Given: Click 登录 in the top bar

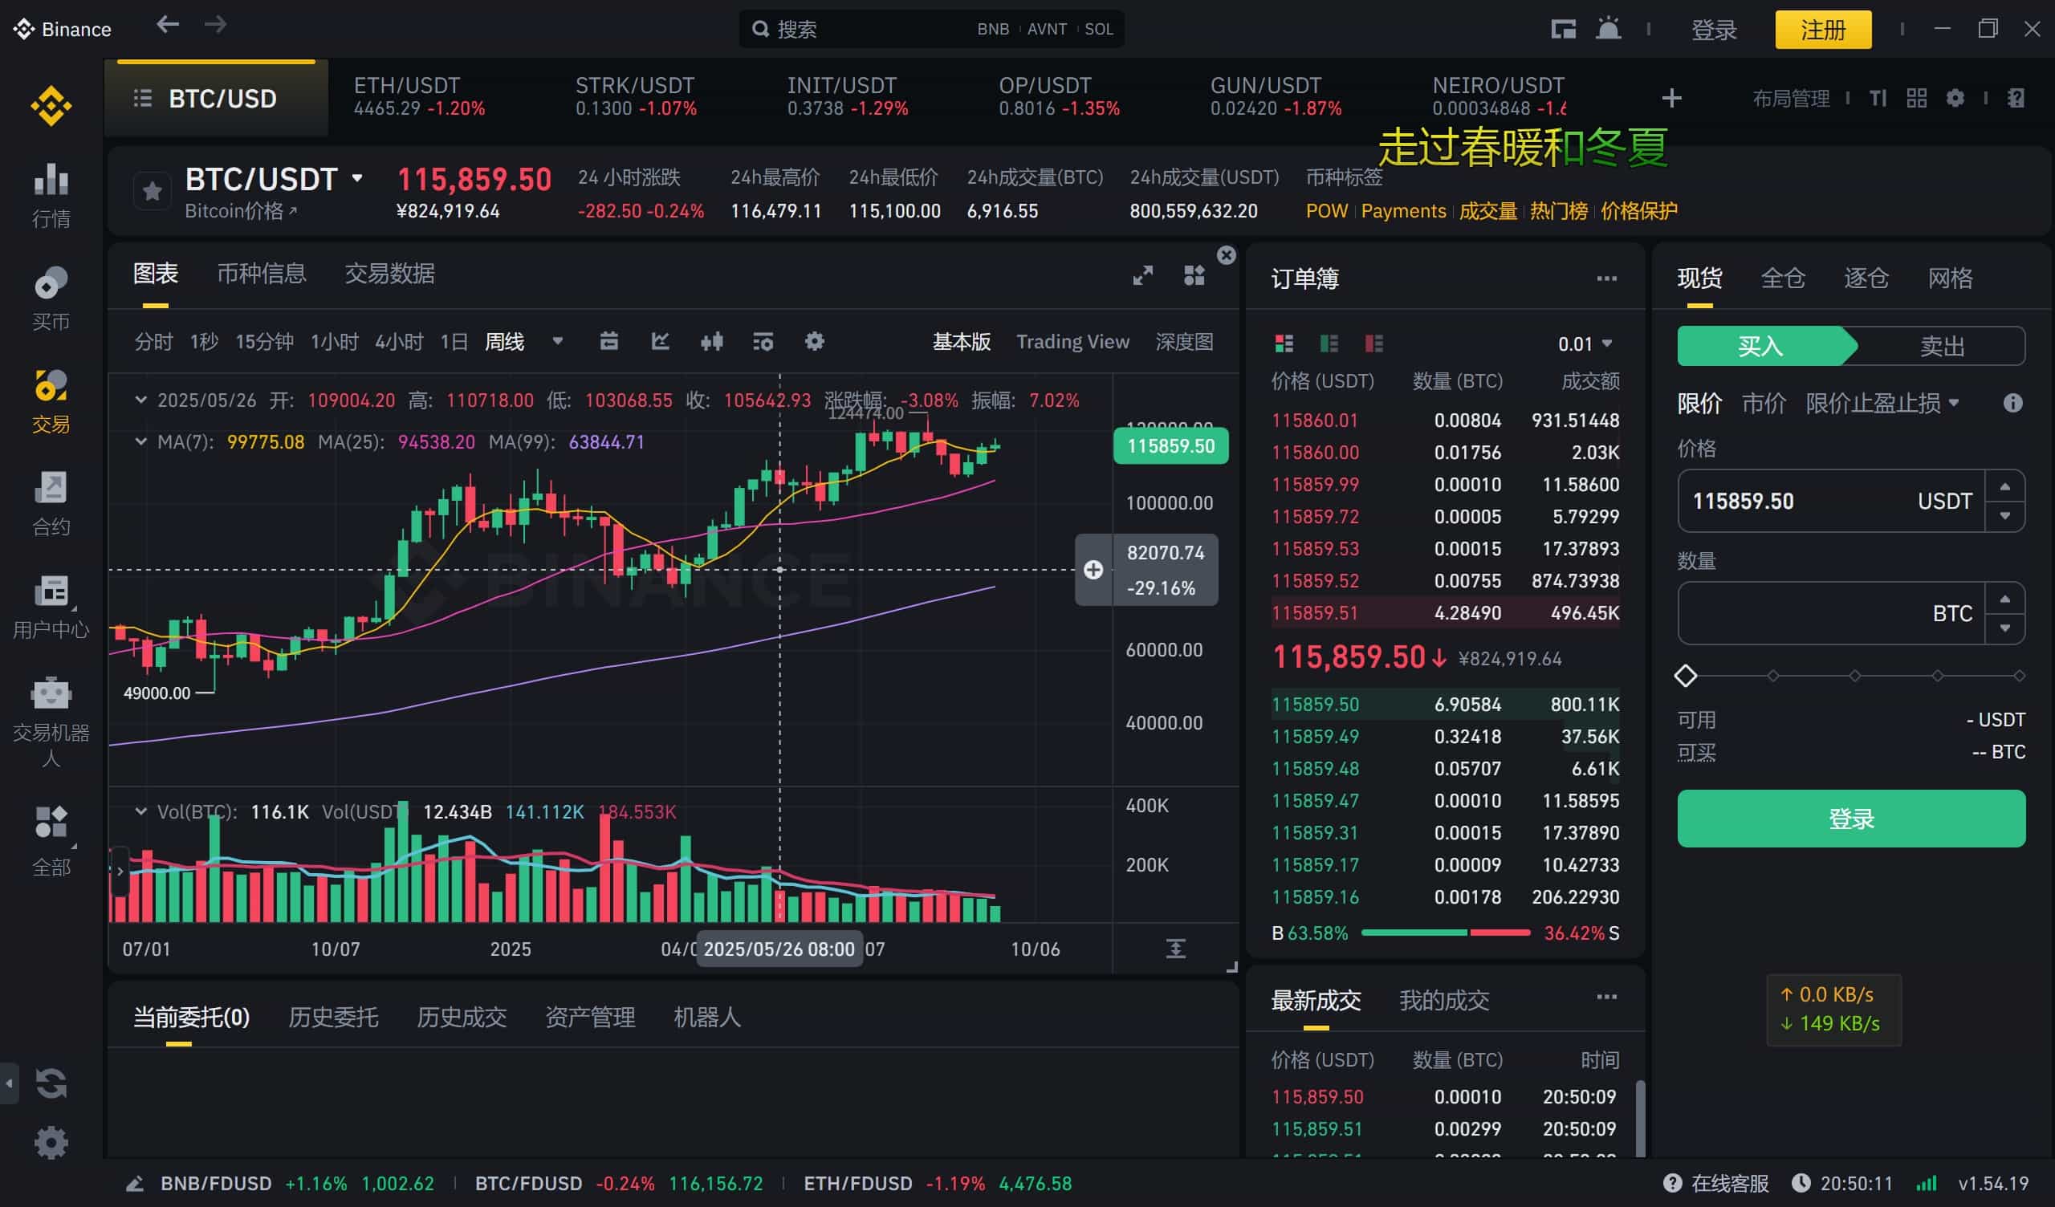Looking at the screenshot, I should pyautogui.click(x=1713, y=30).
